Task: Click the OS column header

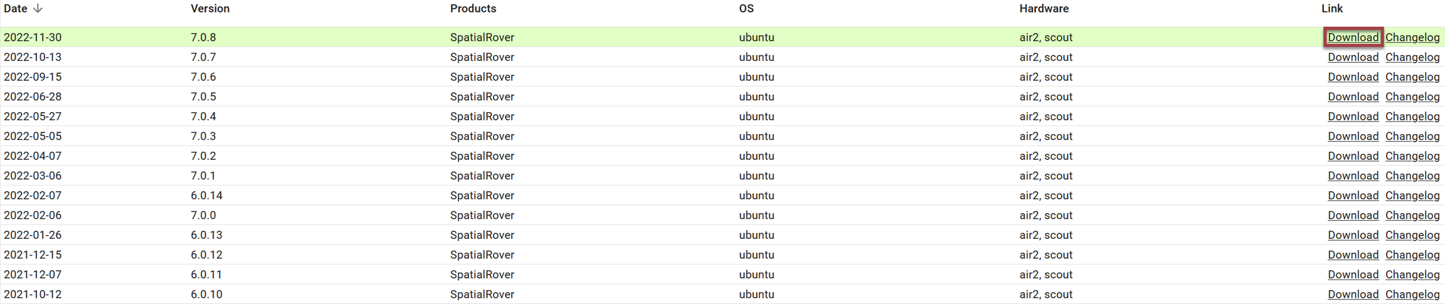Action: click(x=746, y=9)
